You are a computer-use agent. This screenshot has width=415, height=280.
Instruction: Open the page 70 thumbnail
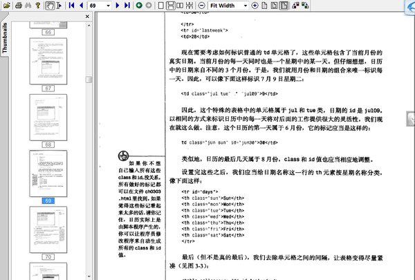click(x=48, y=230)
